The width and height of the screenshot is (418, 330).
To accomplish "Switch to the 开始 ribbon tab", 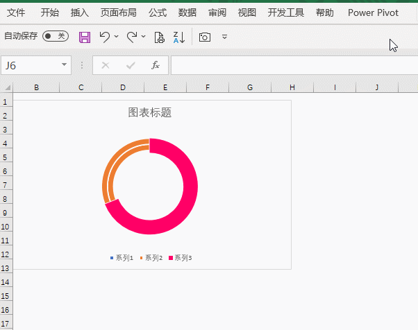I will coord(50,12).
